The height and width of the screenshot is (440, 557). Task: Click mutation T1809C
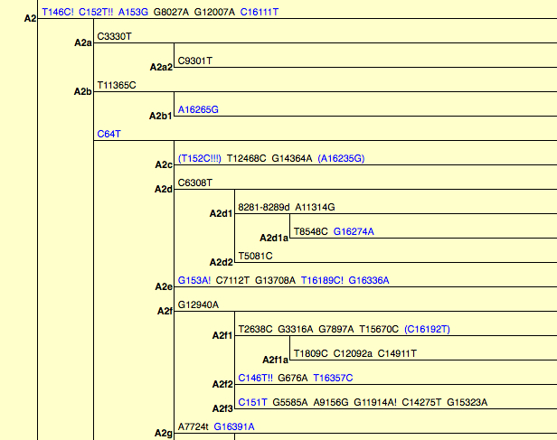[310, 354]
